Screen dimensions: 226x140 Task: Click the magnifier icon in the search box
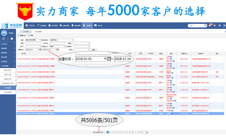click(x=205, y=26)
